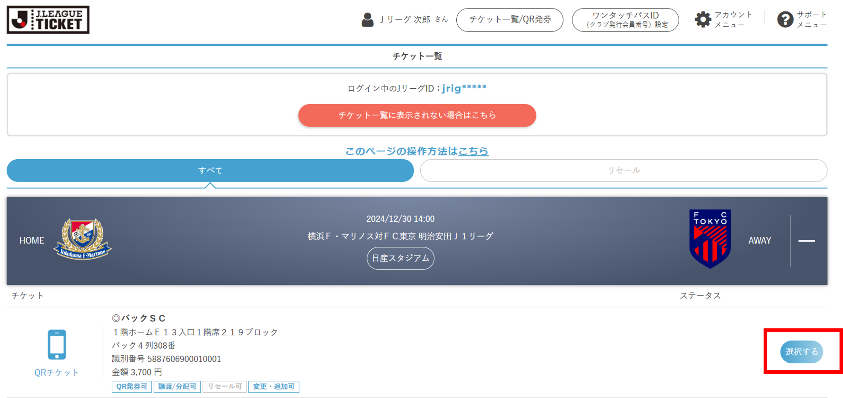Click the ◎バックSC seat name
This screenshot has width=843, height=398.
click(139, 318)
